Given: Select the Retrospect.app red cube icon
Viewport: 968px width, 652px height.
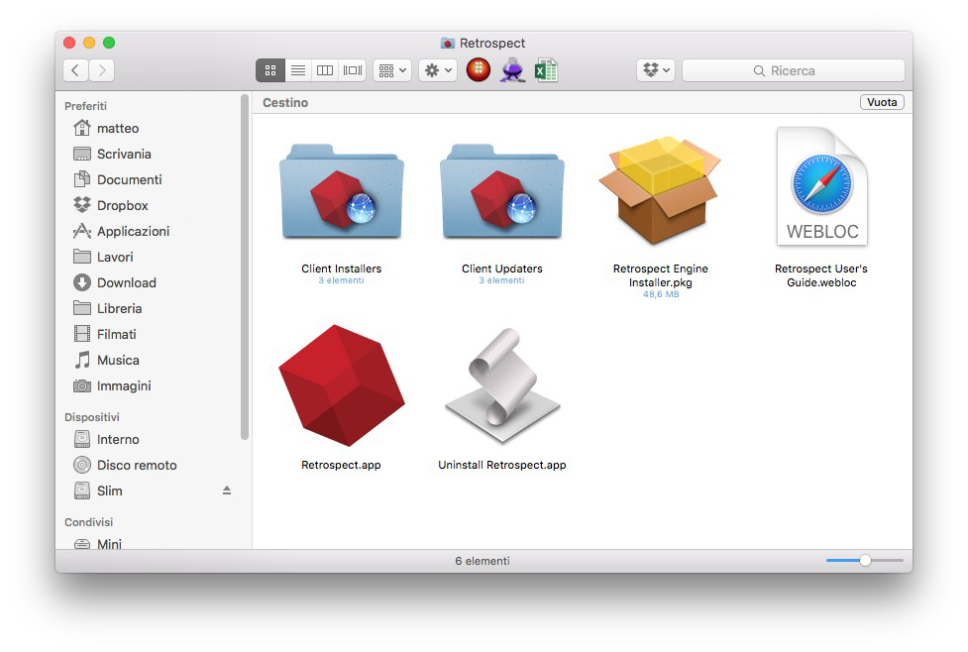Looking at the screenshot, I should 342,385.
